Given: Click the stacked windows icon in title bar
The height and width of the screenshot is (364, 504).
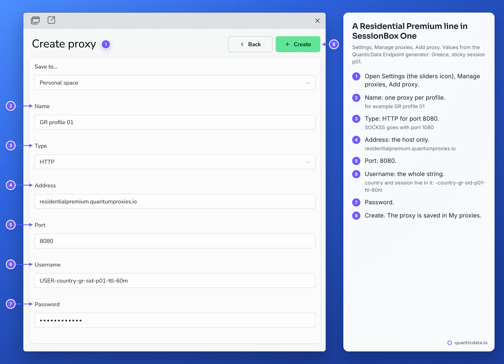Looking at the screenshot, I should pos(35,20).
